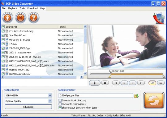Click the Video add (plus) button

[7, 18]
